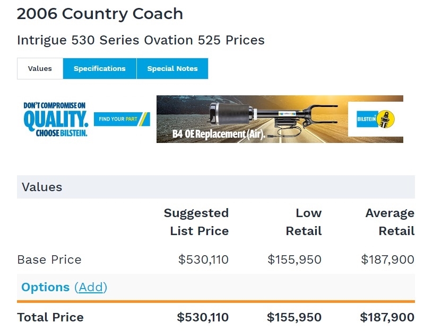Click the Add options link
This screenshot has height=332, width=433.
tap(91, 287)
